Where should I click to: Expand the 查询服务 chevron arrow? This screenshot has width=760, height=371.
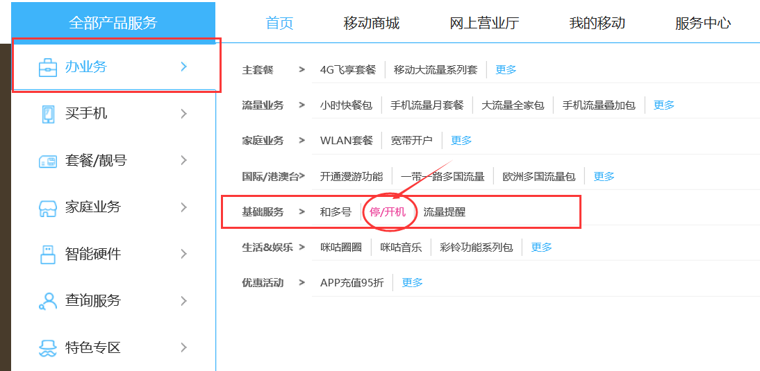tap(183, 301)
